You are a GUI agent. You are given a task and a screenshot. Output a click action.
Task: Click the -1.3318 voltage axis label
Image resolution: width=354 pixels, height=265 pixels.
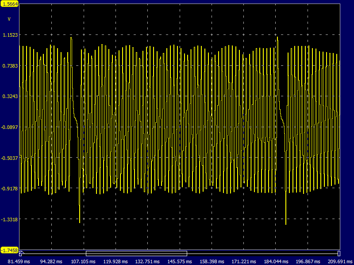coord(9,220)
